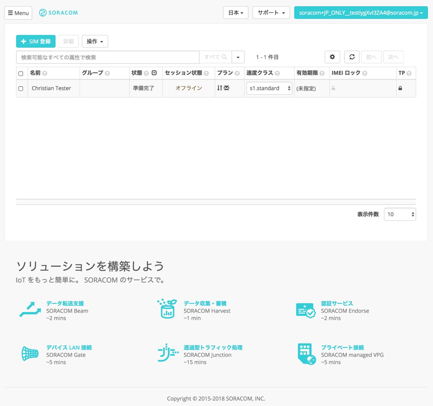433x406 pixels.
Task: Expand the search filter caret dropdown
Action: 238,57
